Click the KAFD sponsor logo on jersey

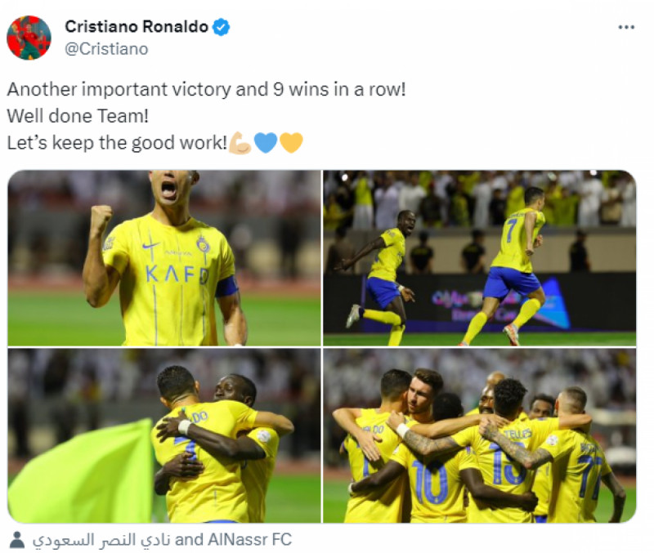pyautogui.click(x=177, y=275)
